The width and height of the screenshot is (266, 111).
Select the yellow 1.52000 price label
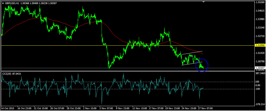pyautogui.click(x=260, y=45)
